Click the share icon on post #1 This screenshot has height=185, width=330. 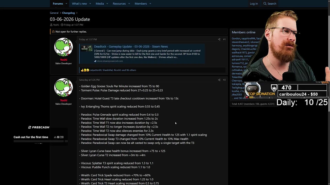coord(219,39)
